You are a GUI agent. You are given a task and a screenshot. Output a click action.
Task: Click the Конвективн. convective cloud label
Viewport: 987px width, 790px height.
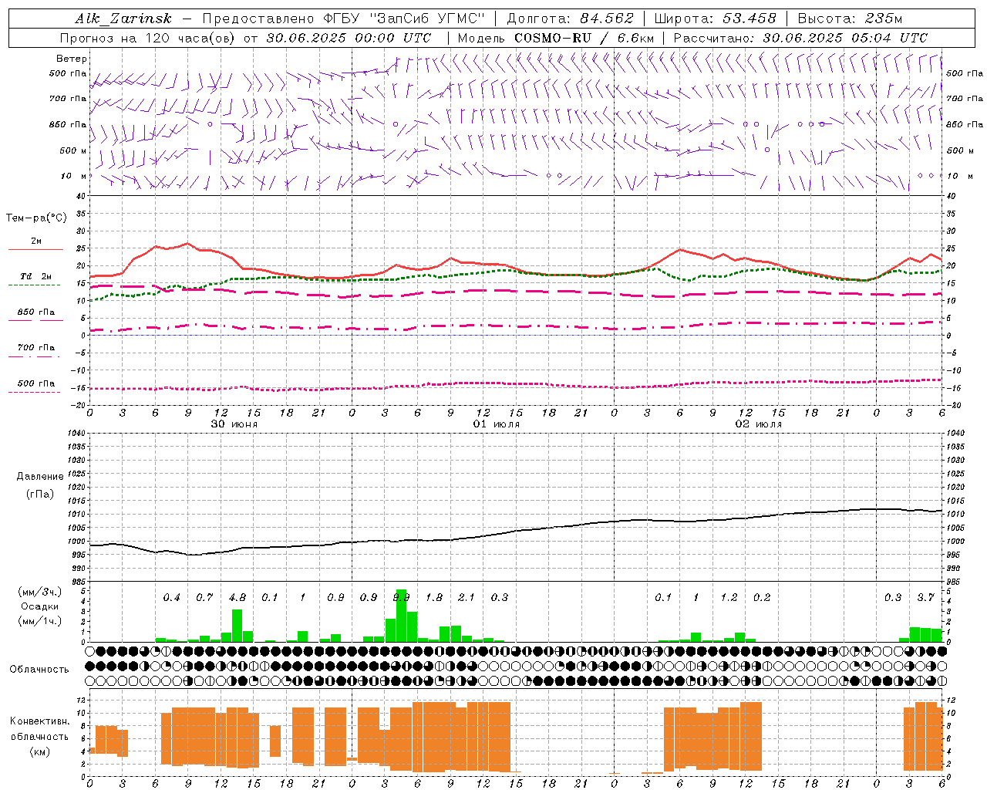[x=39, y=721]
